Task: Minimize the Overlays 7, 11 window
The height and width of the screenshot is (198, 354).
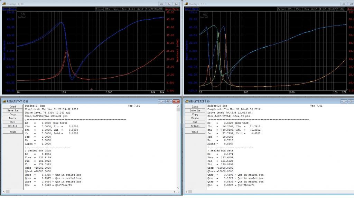Action: point(344,4)
